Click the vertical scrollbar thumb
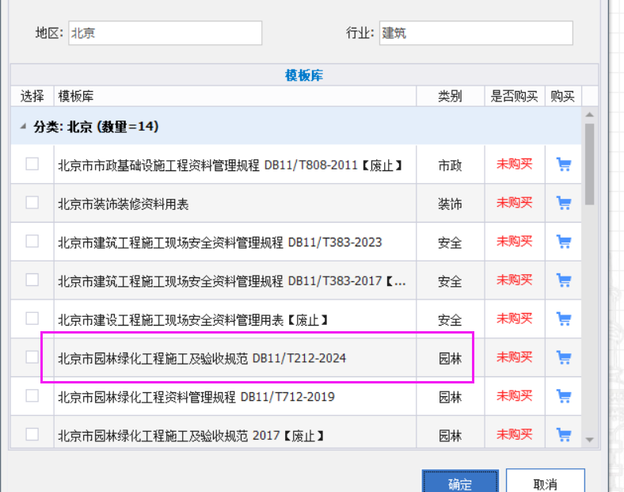 click(x=589, y=163)
